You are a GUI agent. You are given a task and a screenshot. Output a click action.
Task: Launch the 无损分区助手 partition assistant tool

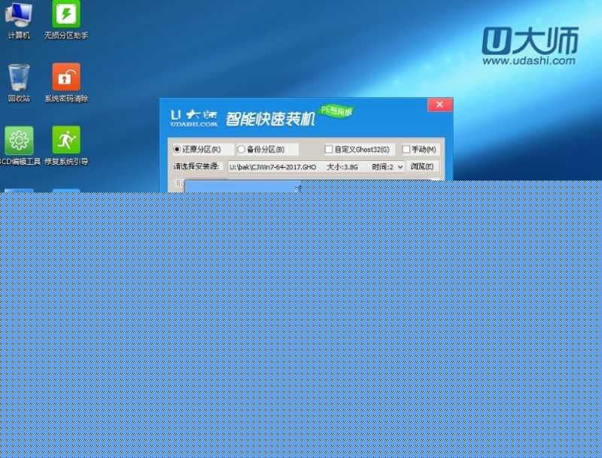click(x=65, y=14)
